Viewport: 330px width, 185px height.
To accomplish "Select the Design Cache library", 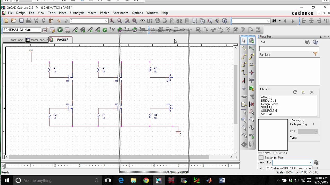I will [x=270, y=104].
